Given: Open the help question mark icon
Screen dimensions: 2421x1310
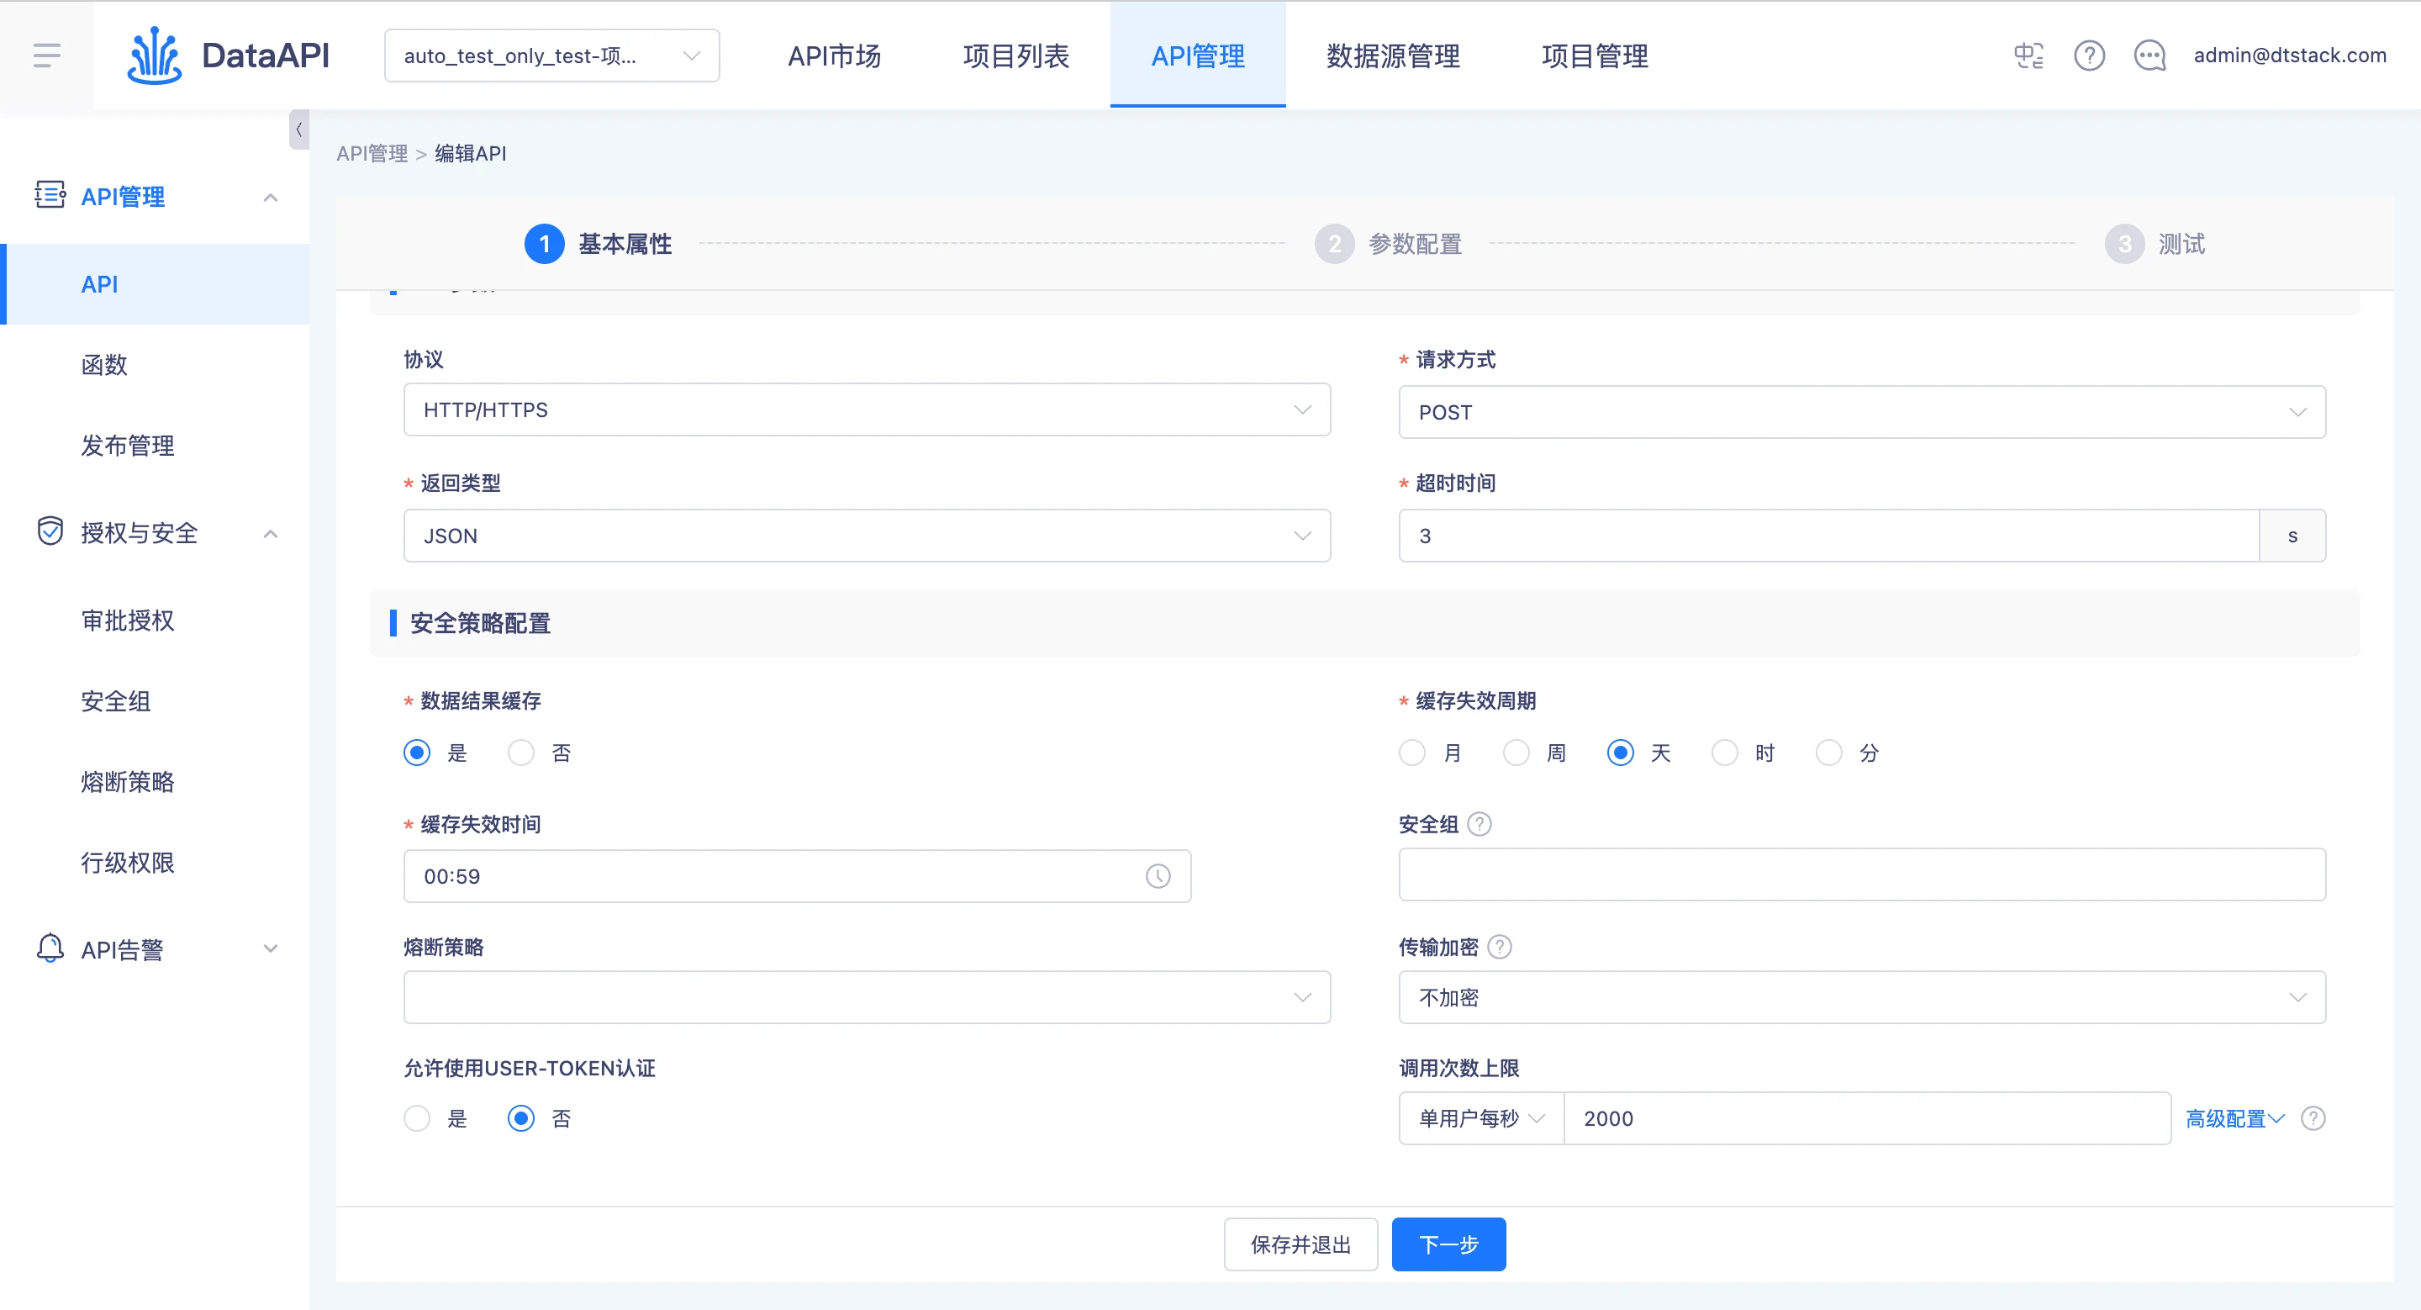Looking at the screenshot, I should [2089, 55].
